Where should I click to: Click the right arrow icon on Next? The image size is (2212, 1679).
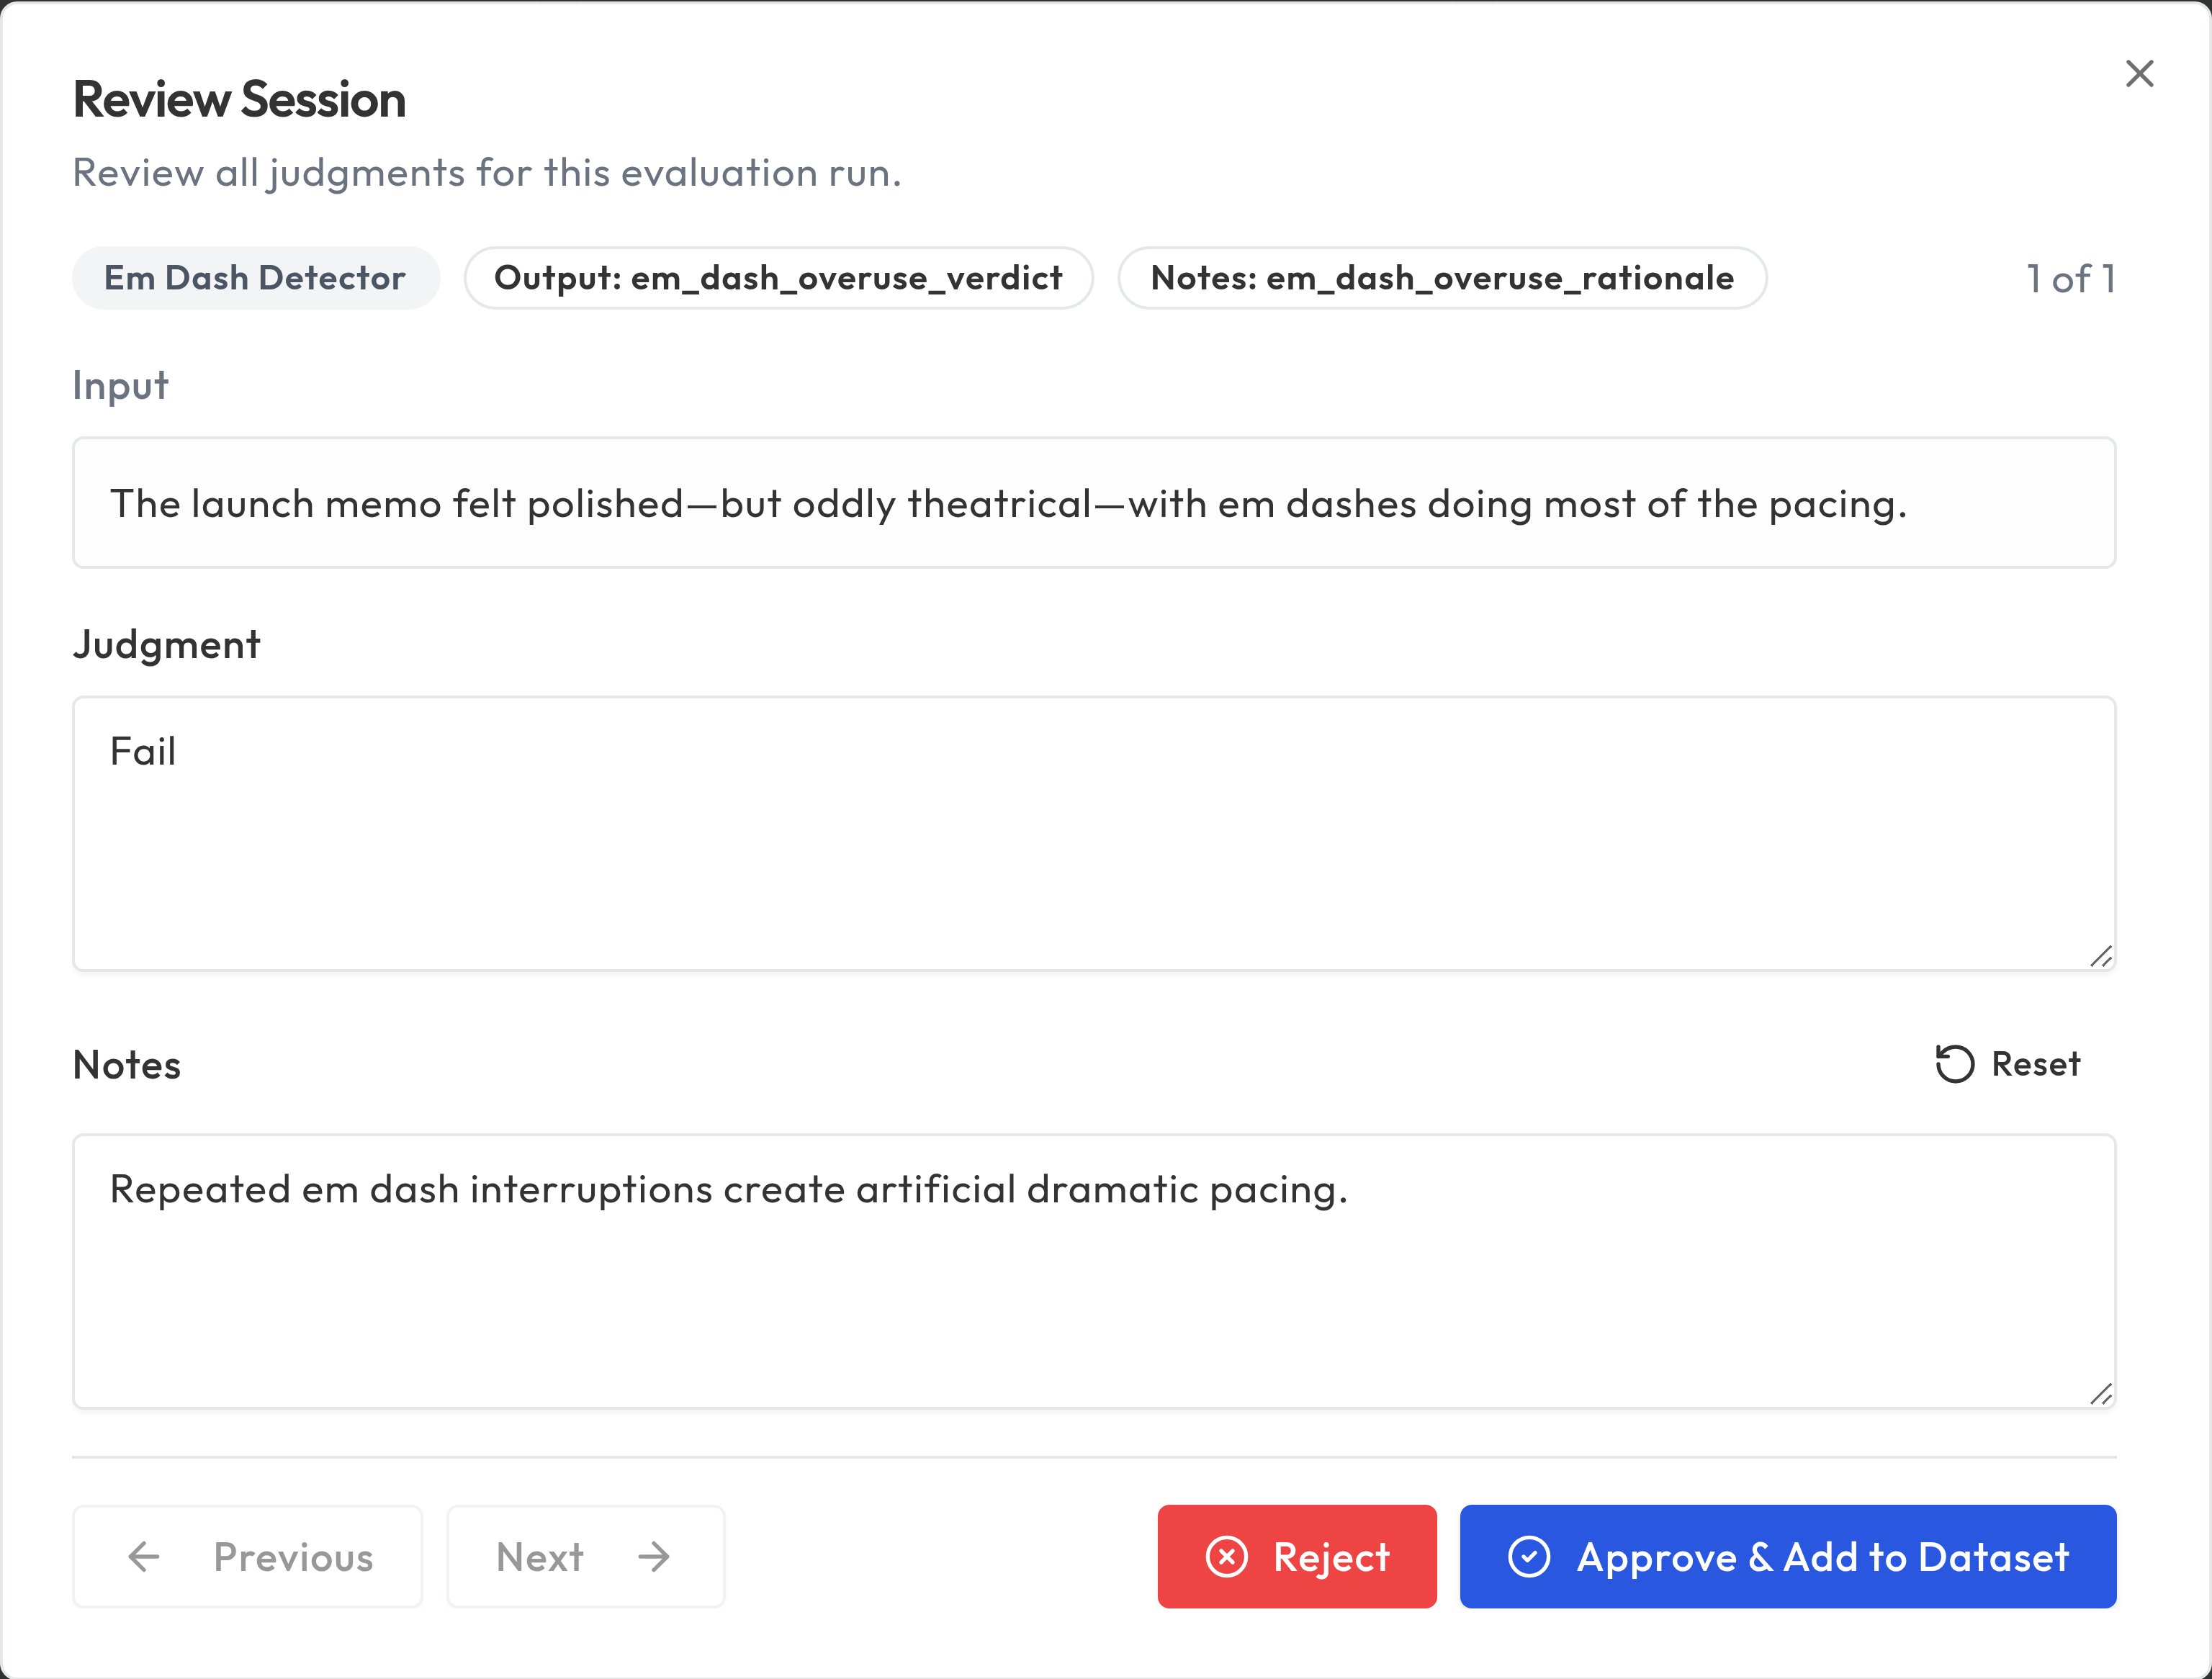pyautogui.click(x=654, y=1557)
